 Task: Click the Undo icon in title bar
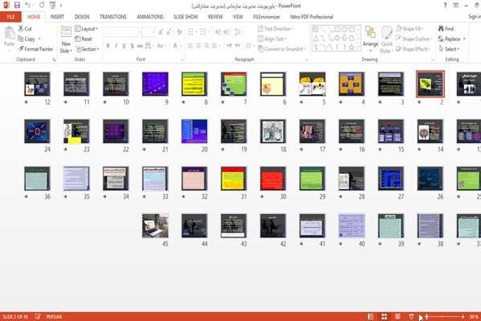click(x=28, y=5)
